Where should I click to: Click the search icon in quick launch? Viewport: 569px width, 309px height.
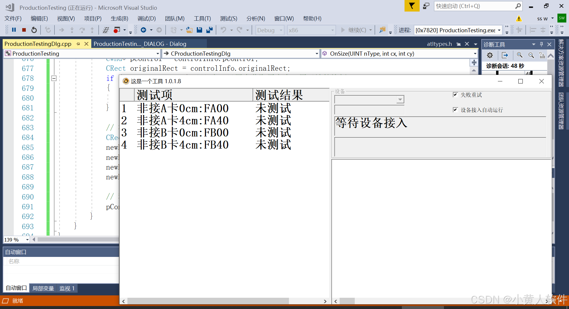(518, 6)
